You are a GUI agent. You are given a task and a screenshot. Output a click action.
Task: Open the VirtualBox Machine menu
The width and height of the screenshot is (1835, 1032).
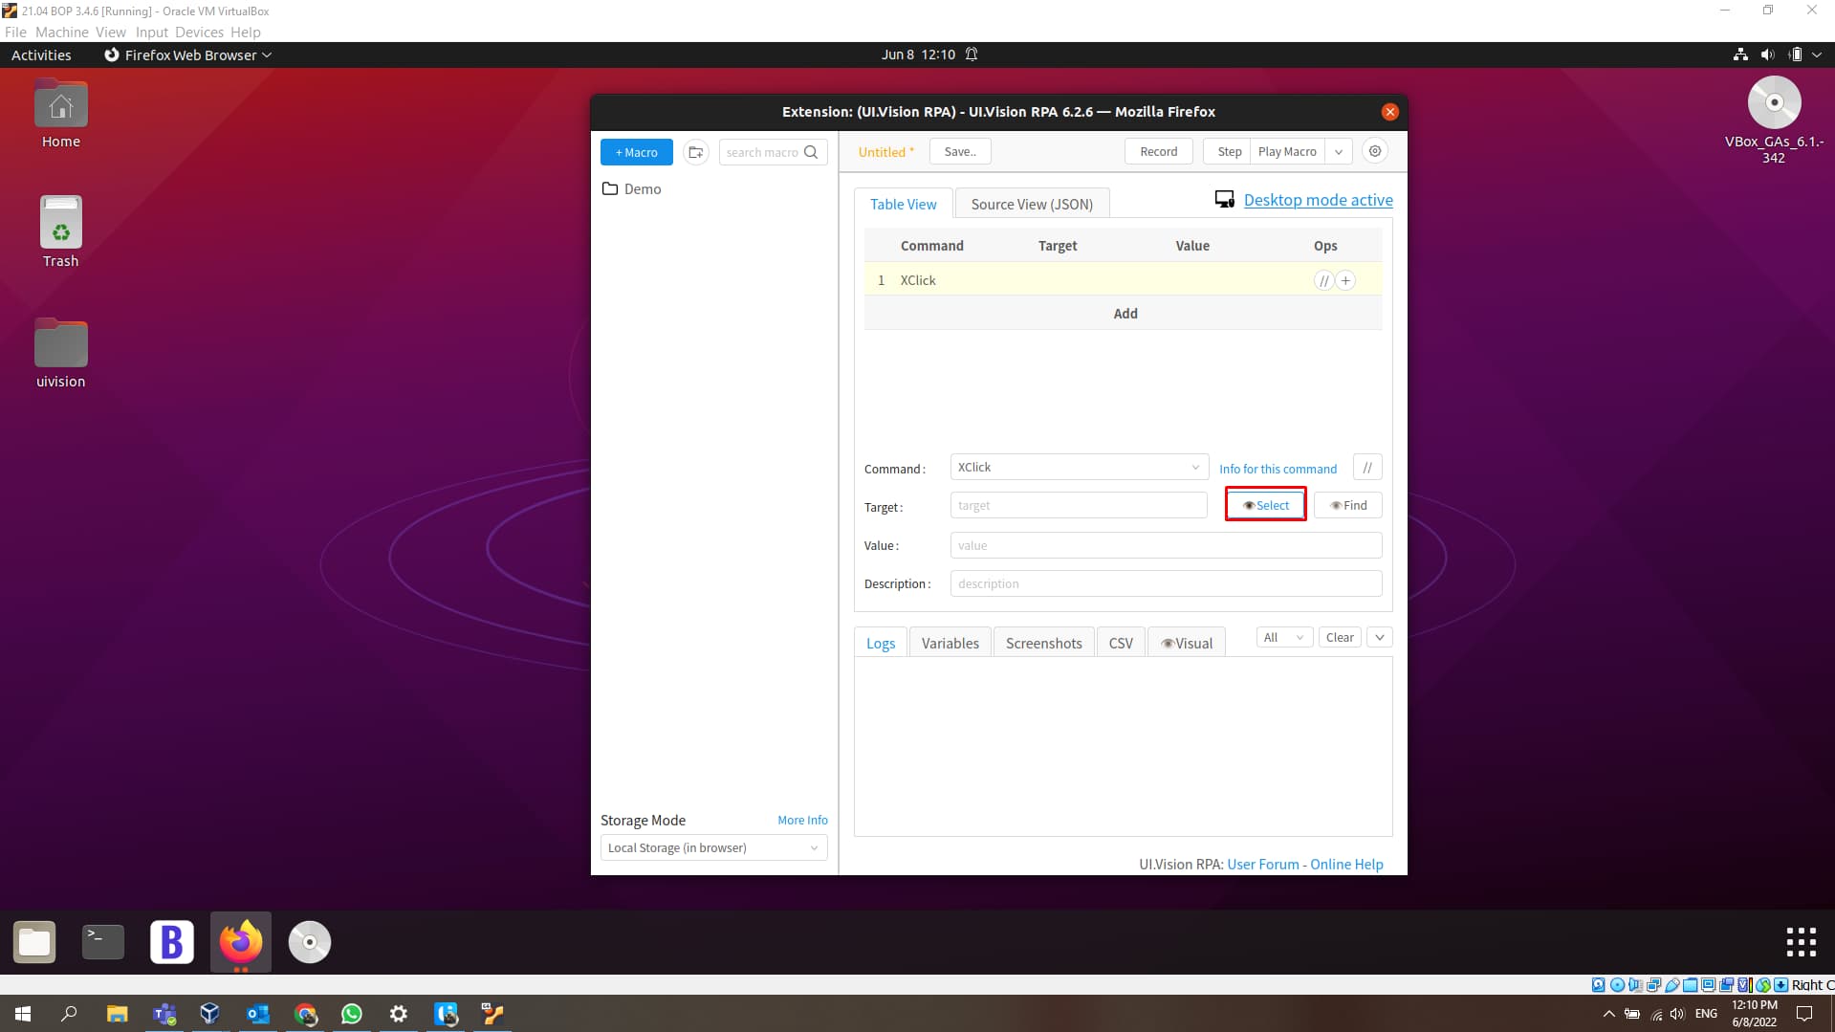(61, 32)
